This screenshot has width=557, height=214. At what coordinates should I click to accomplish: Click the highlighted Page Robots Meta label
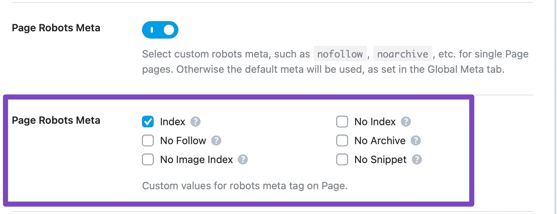[x=56, y=120]
